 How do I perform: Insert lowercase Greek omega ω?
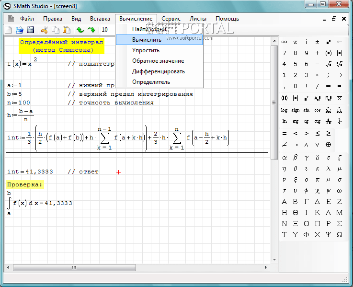click(x=340, y=191)
